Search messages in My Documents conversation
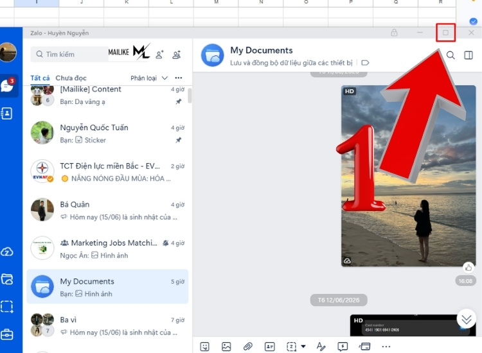The image size is (482, 353). coord(451,55)
